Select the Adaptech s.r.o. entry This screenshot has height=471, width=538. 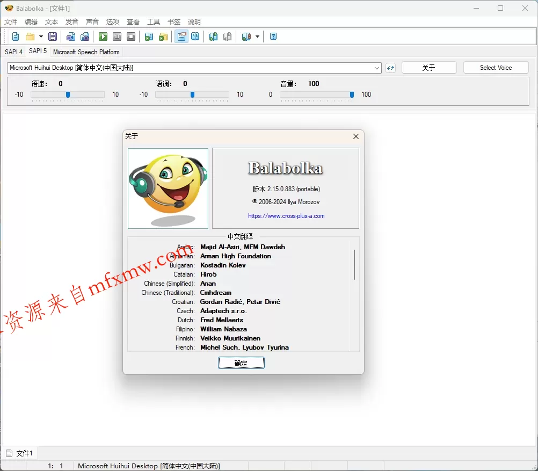(223, 310)
